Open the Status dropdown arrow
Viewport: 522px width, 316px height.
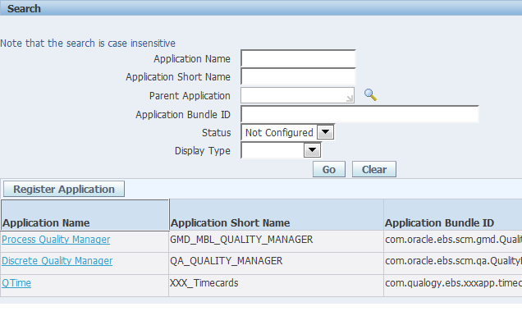tap(325, 132)
